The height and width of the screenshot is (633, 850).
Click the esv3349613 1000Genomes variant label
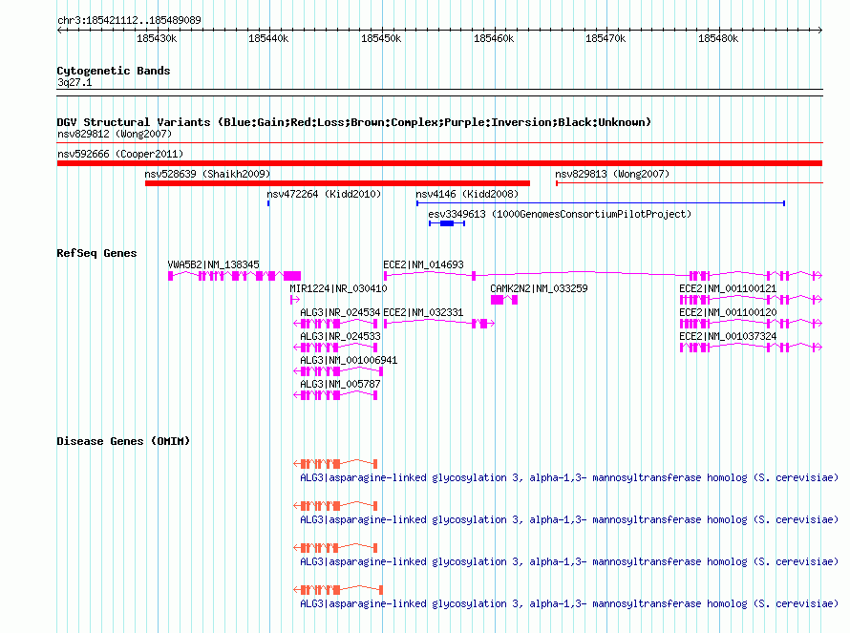pyautogui.click(x=560, y=214)
